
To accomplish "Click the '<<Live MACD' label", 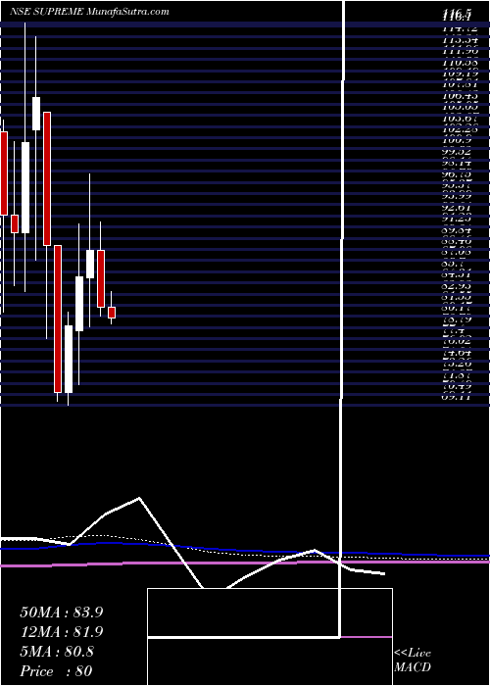I will 413,661.
